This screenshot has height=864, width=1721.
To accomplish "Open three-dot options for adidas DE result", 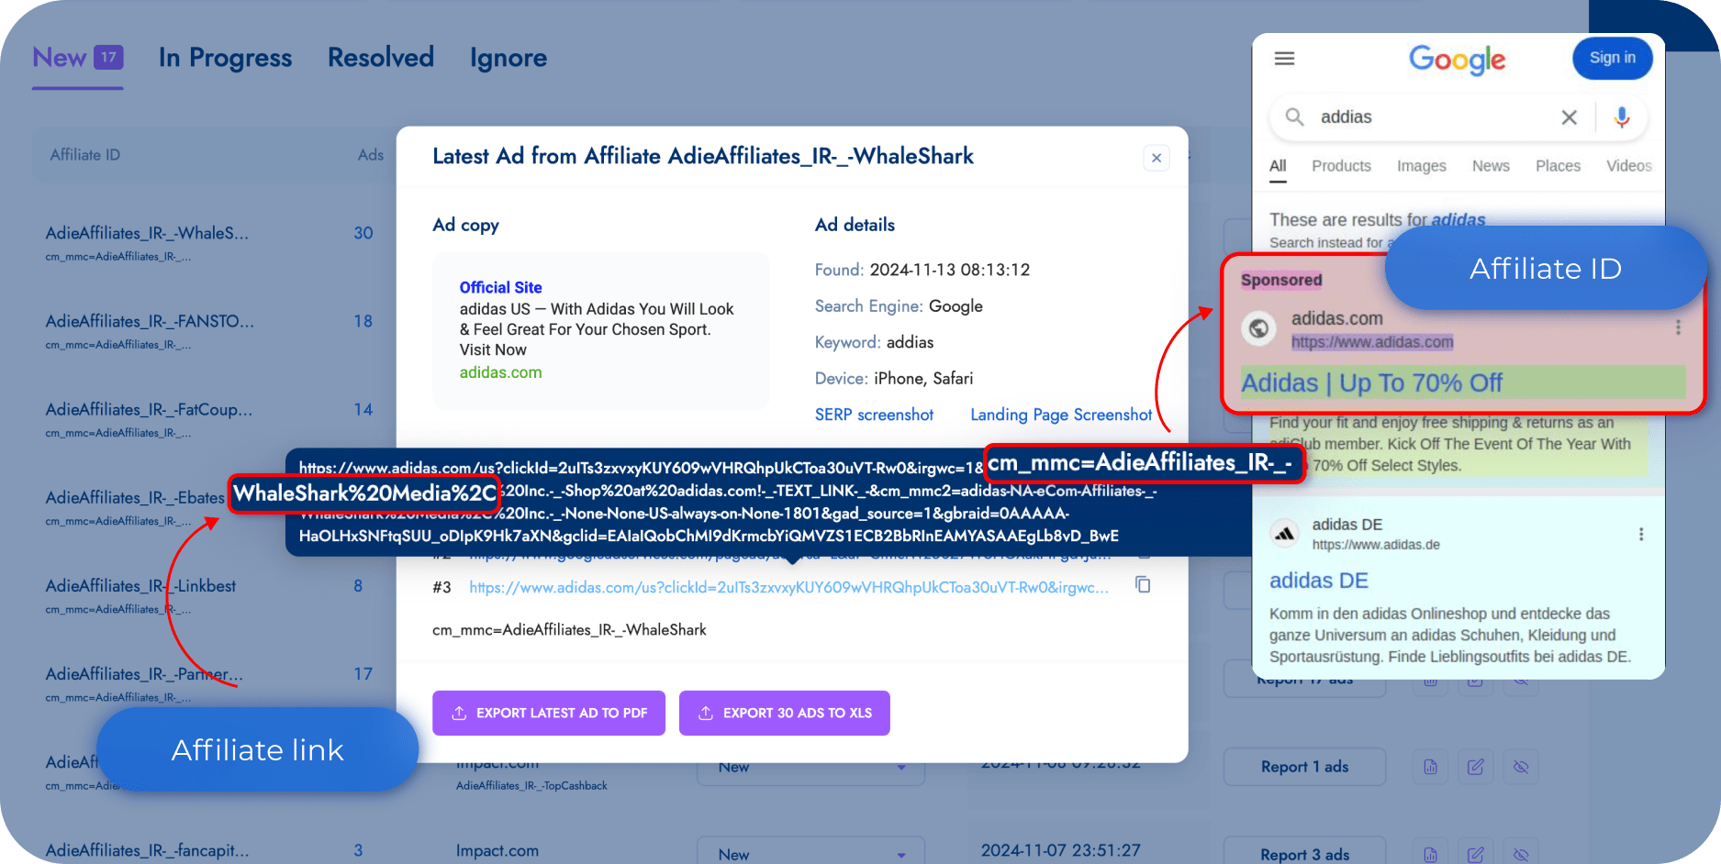I will pos(1641,534).
